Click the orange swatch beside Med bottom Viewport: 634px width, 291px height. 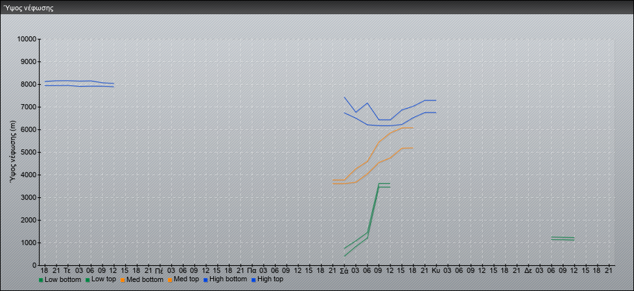[123, 280]
